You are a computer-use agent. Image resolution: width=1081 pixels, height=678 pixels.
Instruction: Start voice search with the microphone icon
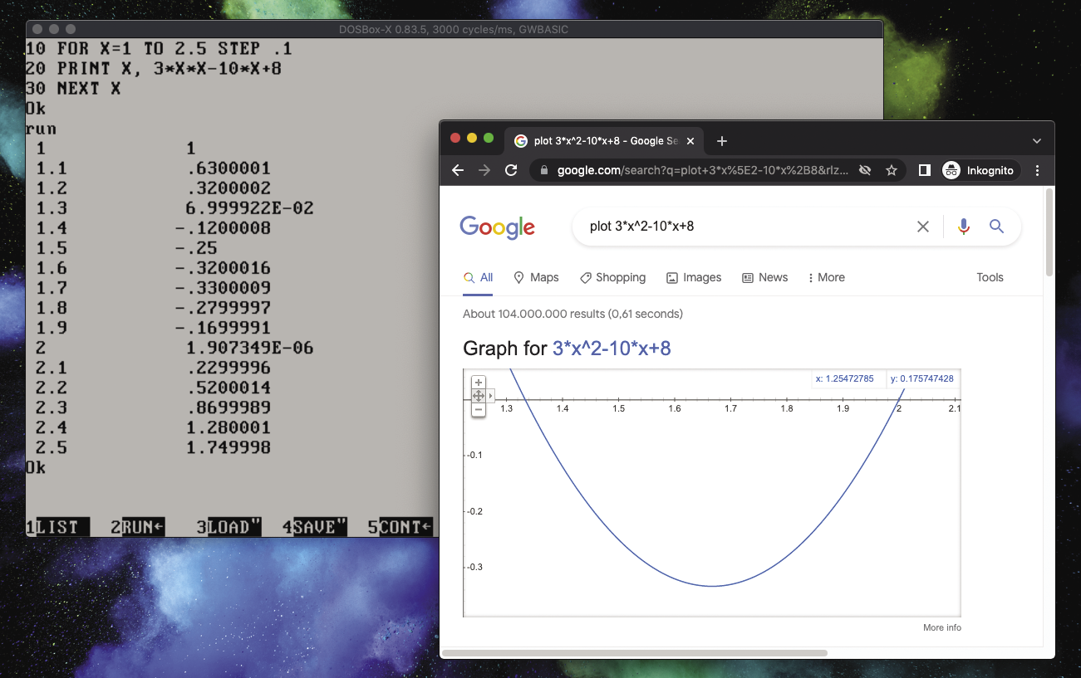(963, 227)
